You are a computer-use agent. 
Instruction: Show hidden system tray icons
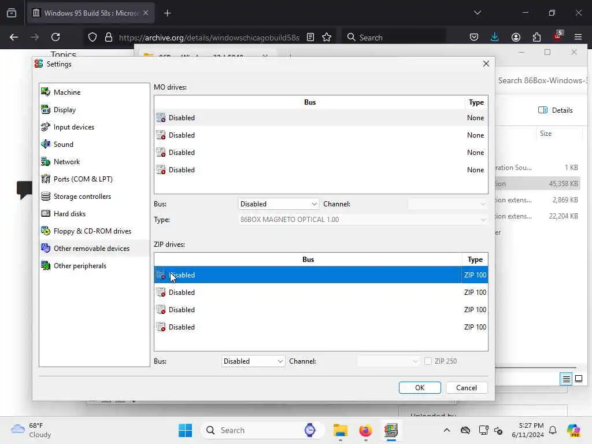click(447, 430)
